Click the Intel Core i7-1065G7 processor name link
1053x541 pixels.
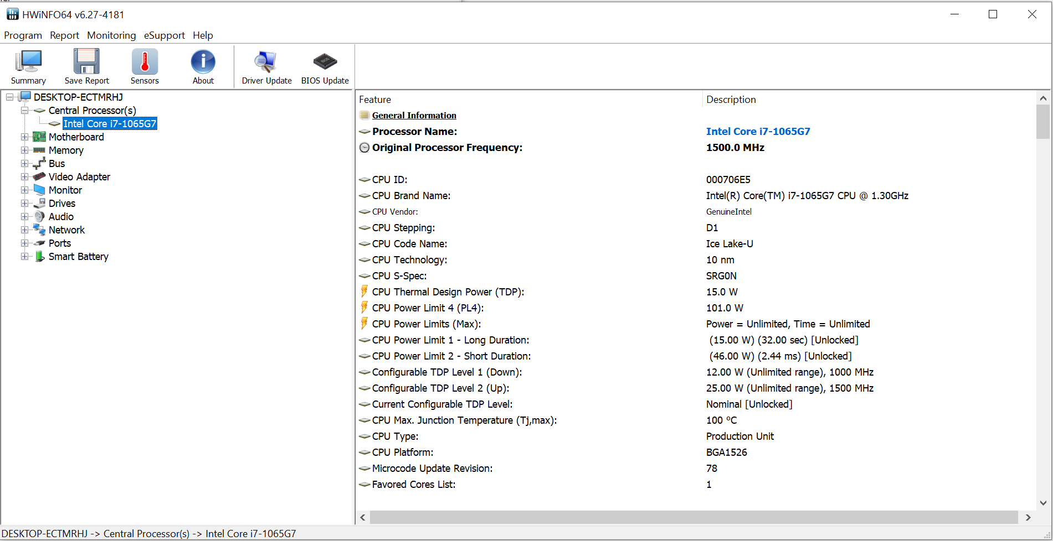coord(758,132)
